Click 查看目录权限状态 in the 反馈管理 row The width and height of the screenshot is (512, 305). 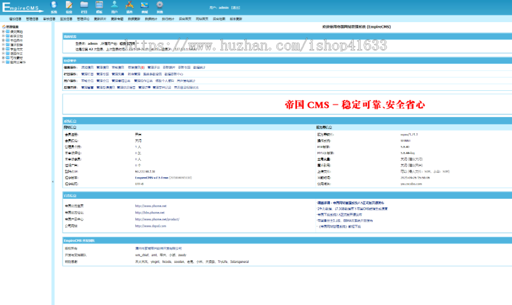pos(186,87)
